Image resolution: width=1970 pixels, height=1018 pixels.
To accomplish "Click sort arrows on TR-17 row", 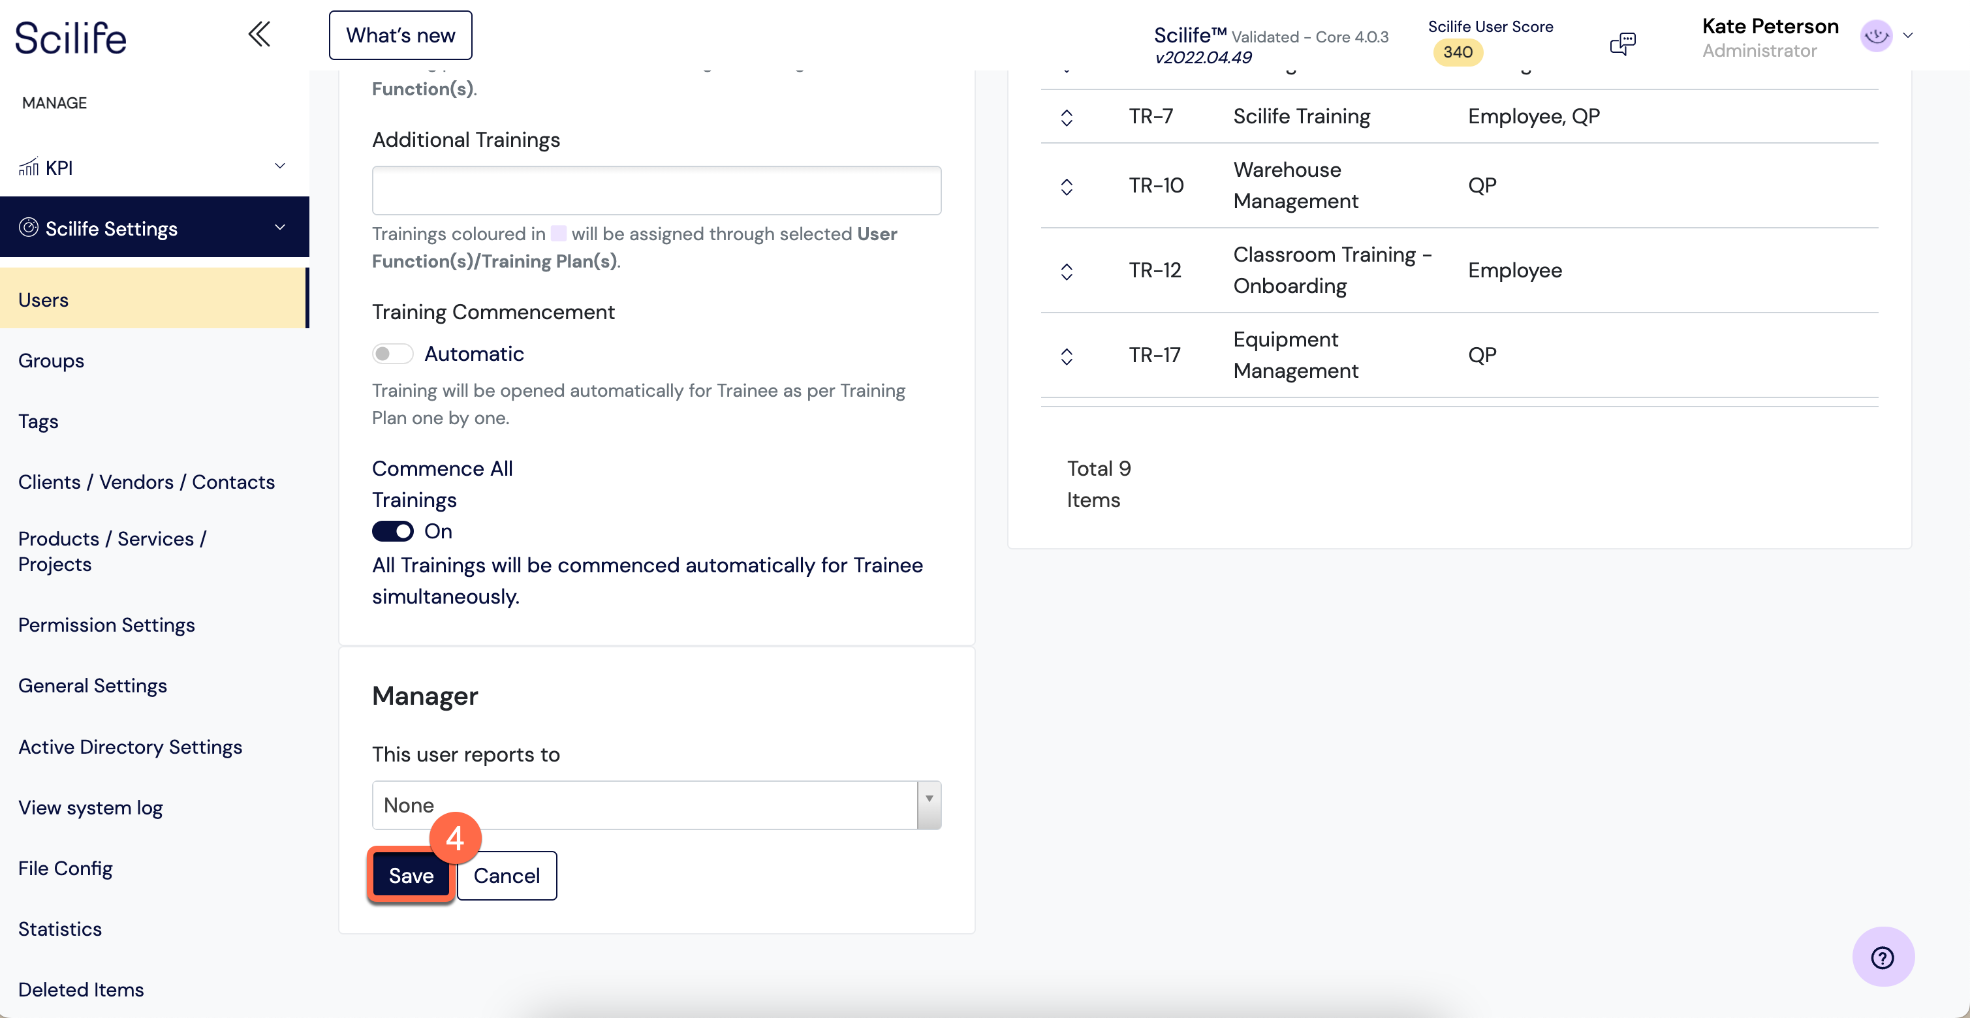I will [x=1067, y=356].
